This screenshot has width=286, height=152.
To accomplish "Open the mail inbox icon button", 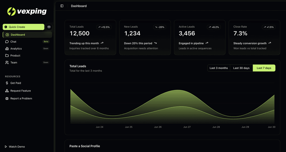I will click(x=49, y=27).
